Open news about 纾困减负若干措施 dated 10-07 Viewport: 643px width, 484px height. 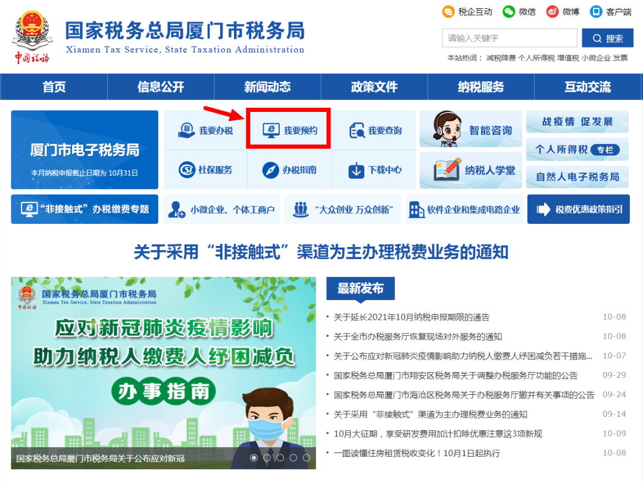[x=463, y=356]
